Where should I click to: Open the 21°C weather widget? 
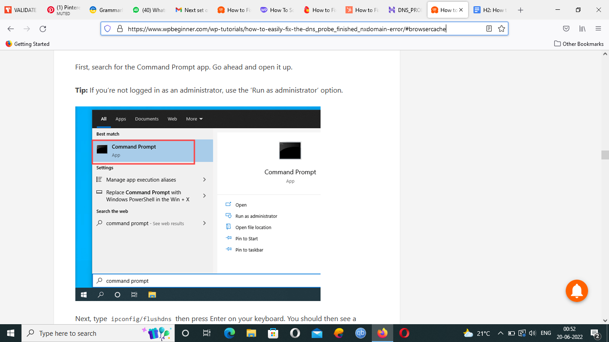point(477,333)
